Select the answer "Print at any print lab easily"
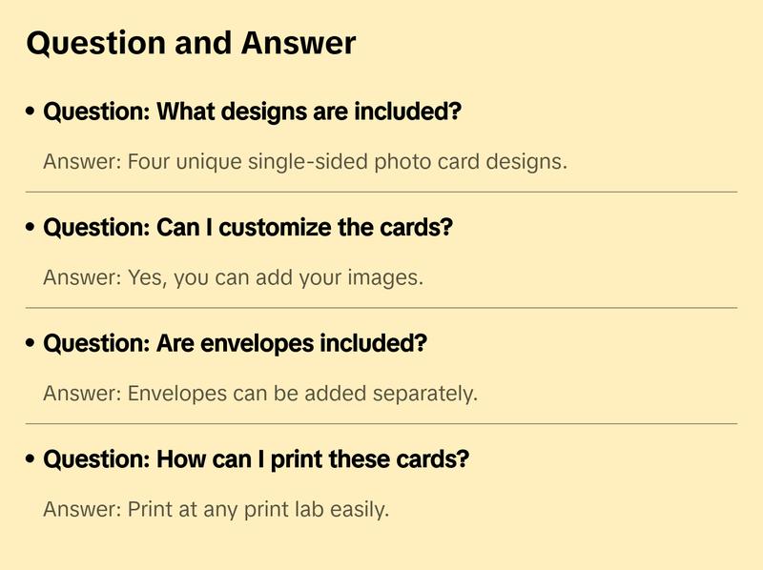The image size is (763, 570). (216, 510)
